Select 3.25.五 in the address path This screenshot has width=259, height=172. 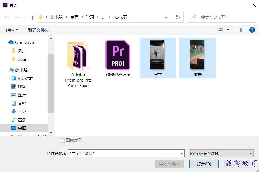pyautogui.click(x=120, y=17)
